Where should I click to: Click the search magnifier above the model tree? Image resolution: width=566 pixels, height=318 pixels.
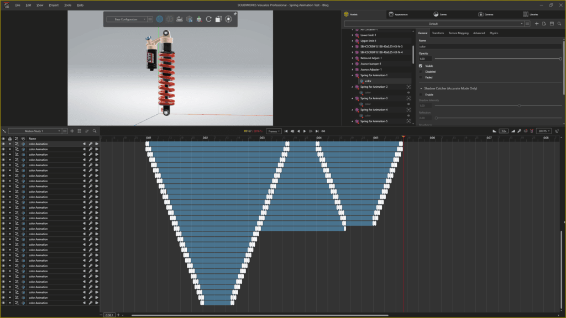tap(559, 24)
